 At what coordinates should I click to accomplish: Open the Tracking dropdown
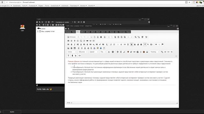pos(155,52)
